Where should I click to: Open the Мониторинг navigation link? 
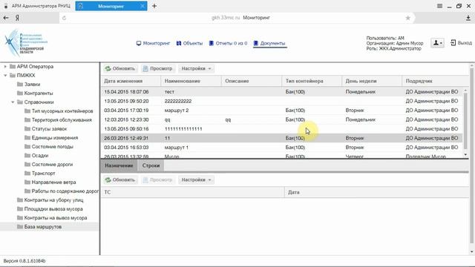click(x=153, y=43)
